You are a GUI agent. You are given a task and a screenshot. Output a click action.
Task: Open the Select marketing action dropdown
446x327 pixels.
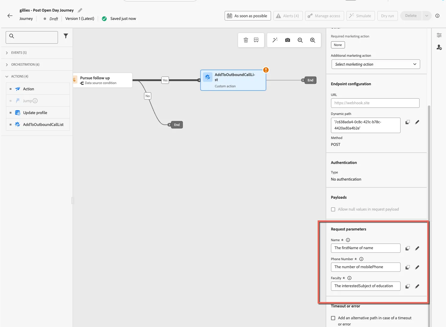tap(376, 64)
